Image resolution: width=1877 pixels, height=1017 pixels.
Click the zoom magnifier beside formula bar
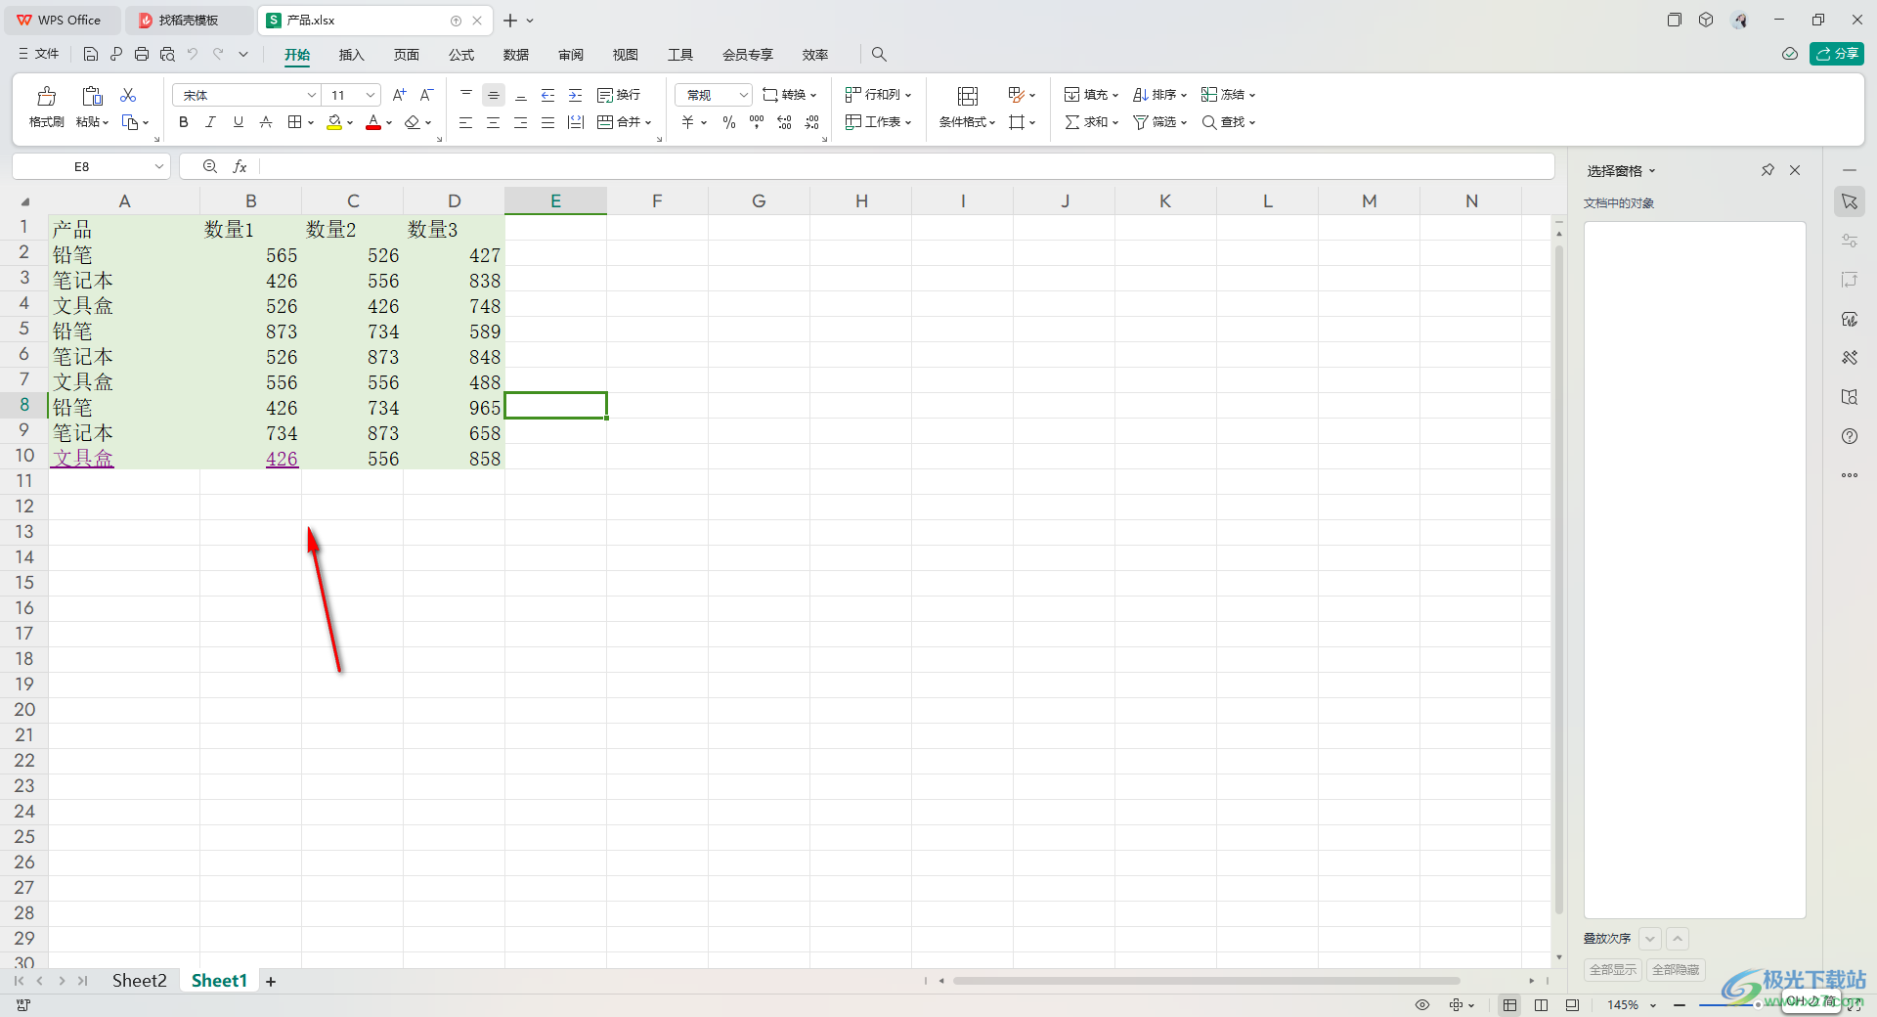(210, 166)
